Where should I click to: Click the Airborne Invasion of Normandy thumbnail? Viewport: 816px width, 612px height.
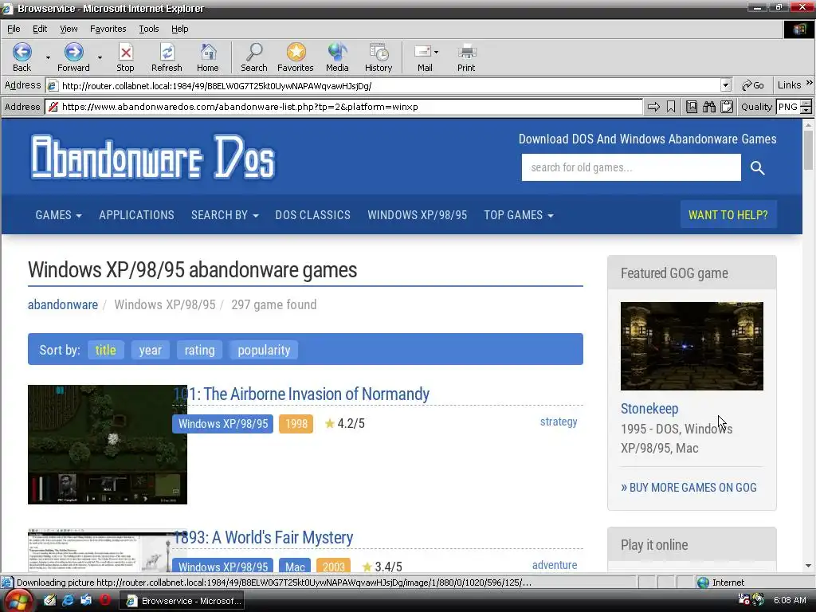(108, 445)
